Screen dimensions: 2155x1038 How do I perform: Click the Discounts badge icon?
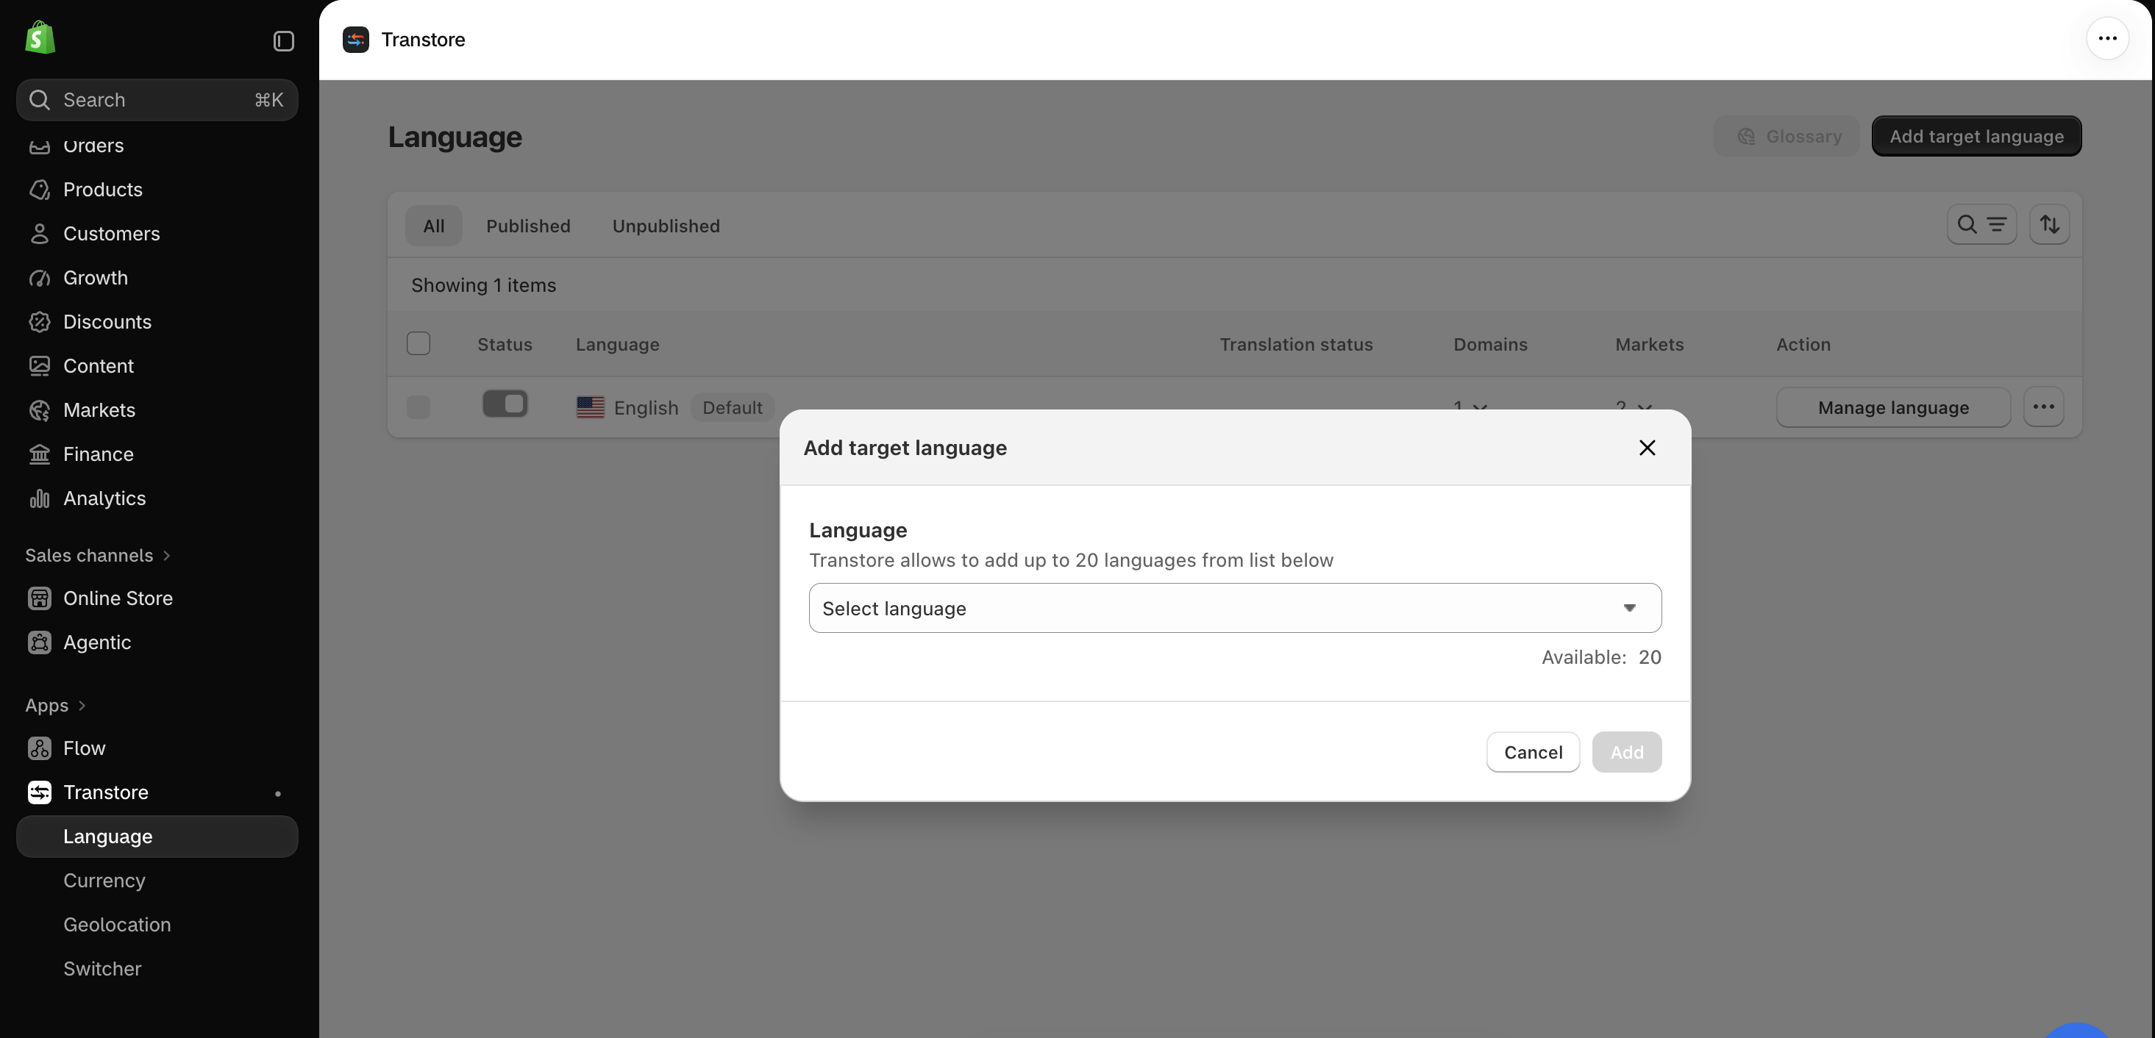click(x=39, y=322)
